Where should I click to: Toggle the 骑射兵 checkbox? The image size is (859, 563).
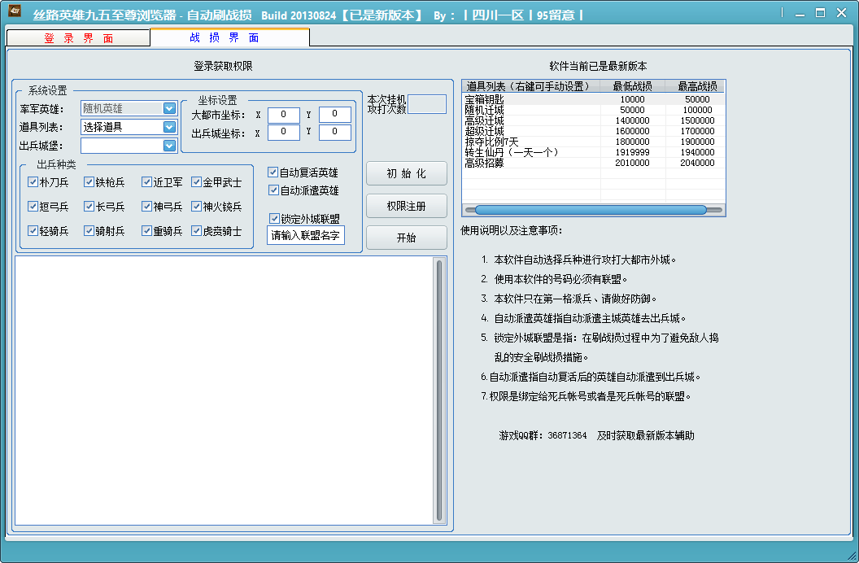(89, 230)
